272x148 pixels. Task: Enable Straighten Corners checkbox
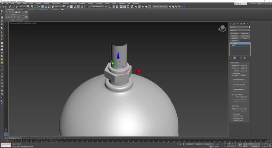[233, 120]
